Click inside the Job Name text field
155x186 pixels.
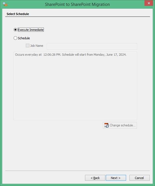click(x=92, y=46)
